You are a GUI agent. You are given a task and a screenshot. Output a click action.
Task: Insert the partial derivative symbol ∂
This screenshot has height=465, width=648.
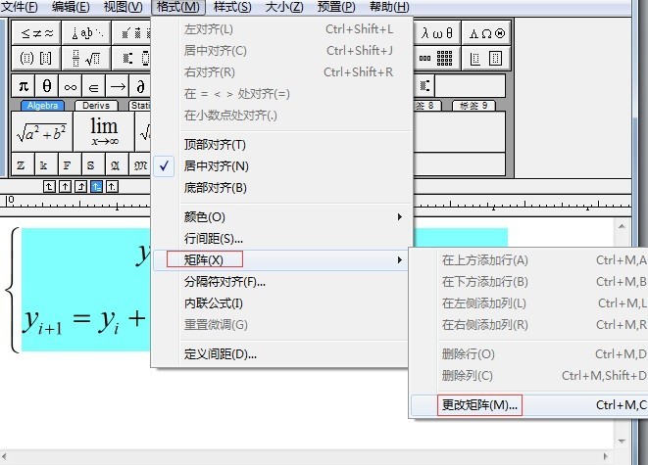click(x=140, y=86)
